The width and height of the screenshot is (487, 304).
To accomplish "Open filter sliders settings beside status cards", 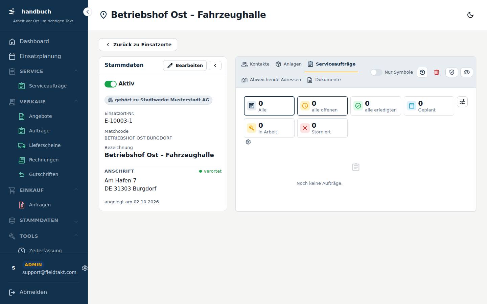I will pos(462,102).
